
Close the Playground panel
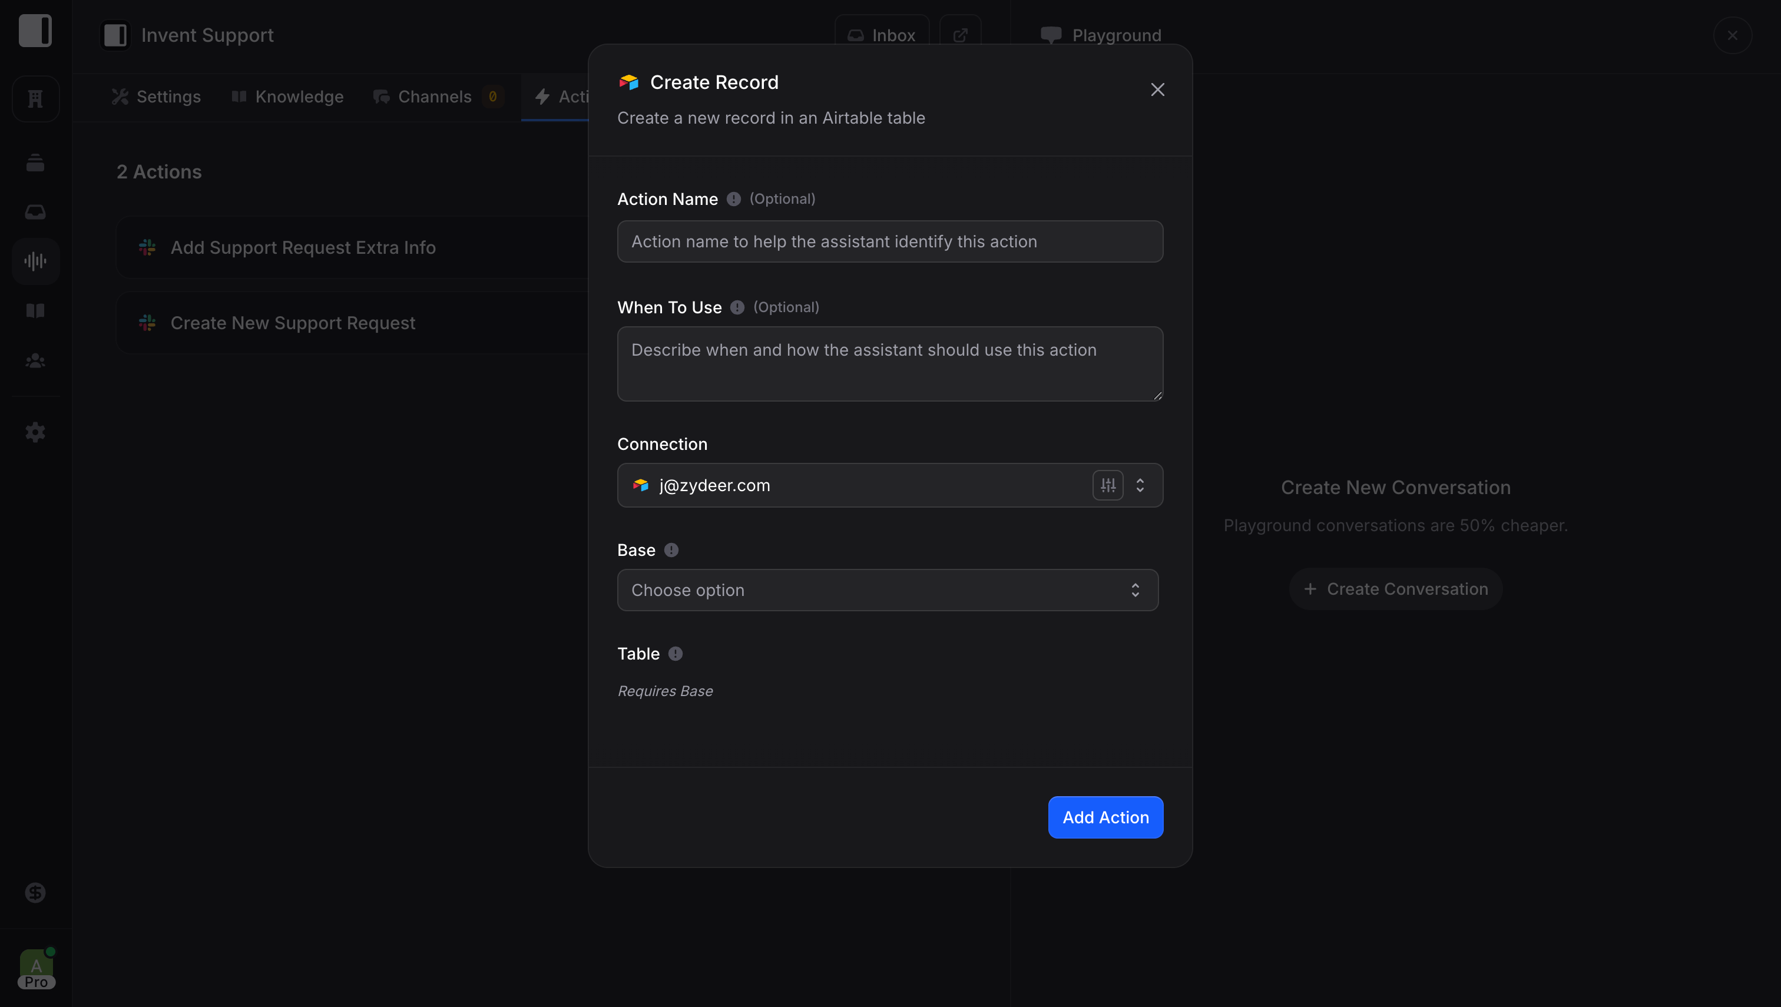(1732, 35)
